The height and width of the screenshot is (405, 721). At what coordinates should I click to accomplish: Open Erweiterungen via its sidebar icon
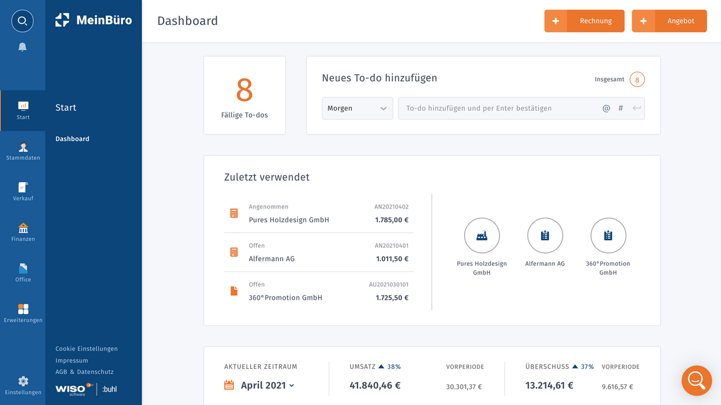click(23, 310)
